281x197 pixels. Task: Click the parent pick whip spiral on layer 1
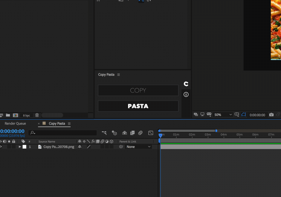pos(121,147)
